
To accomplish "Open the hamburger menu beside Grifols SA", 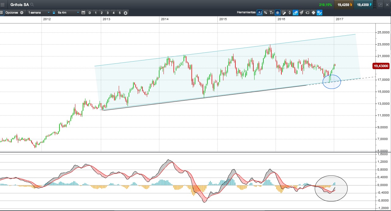I will [3, 5].
